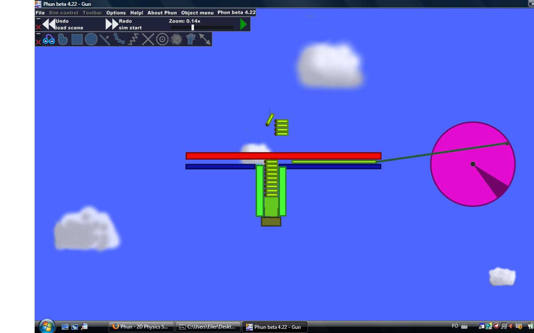Collapse the tool palette with dash button
The image size is (534, 333).
tap(38, 34)
